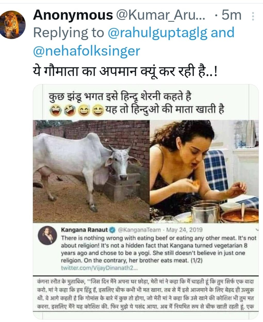Click the May 24, 2019 date

pyautogui.click(x=184, y=230)
